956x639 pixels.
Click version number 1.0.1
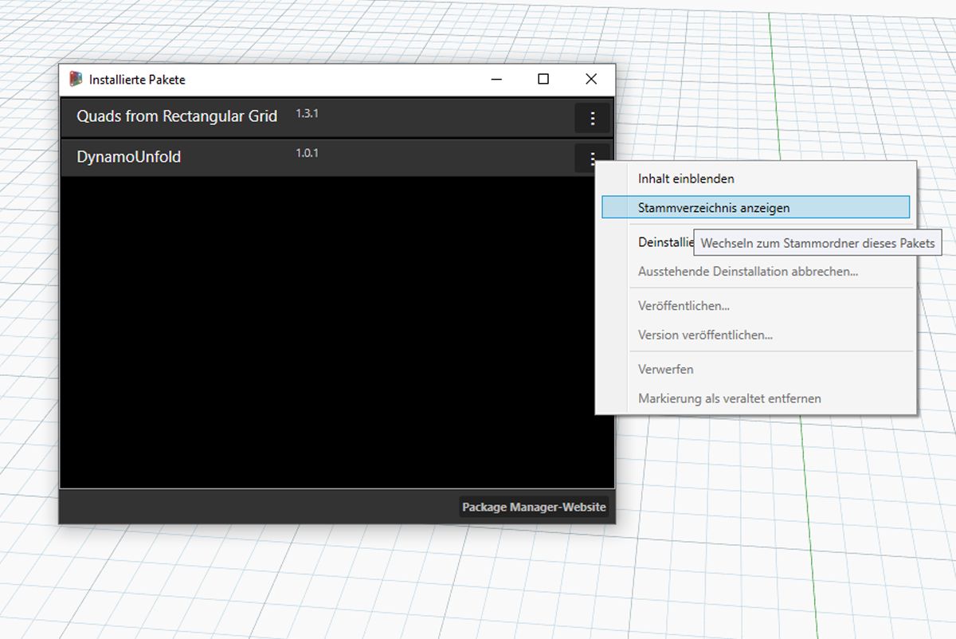[307, 153]
